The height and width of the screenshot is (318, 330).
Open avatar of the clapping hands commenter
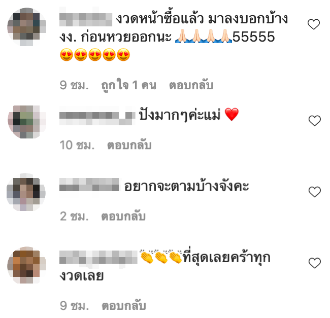[27, 265]
